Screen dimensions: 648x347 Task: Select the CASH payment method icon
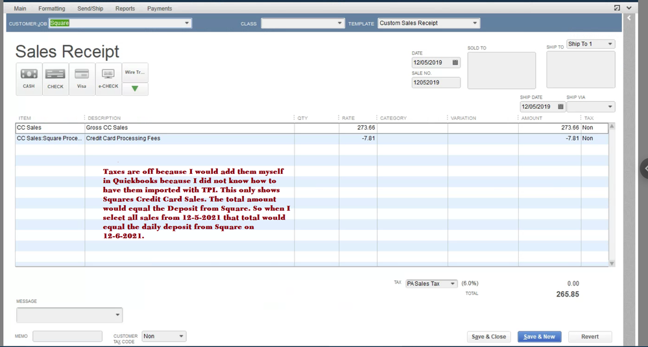click(29, 78)
